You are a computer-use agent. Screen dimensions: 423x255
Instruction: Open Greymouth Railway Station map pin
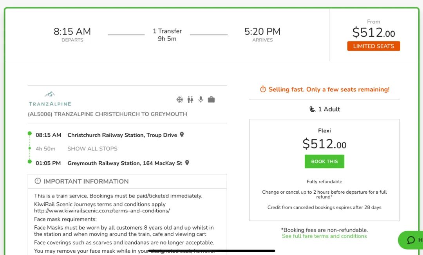tap(187, 163)
